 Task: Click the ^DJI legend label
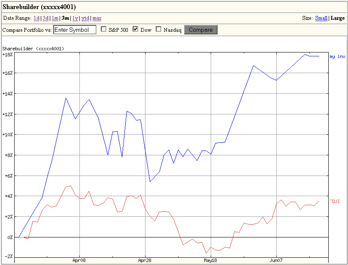click(x=335, y=201)
